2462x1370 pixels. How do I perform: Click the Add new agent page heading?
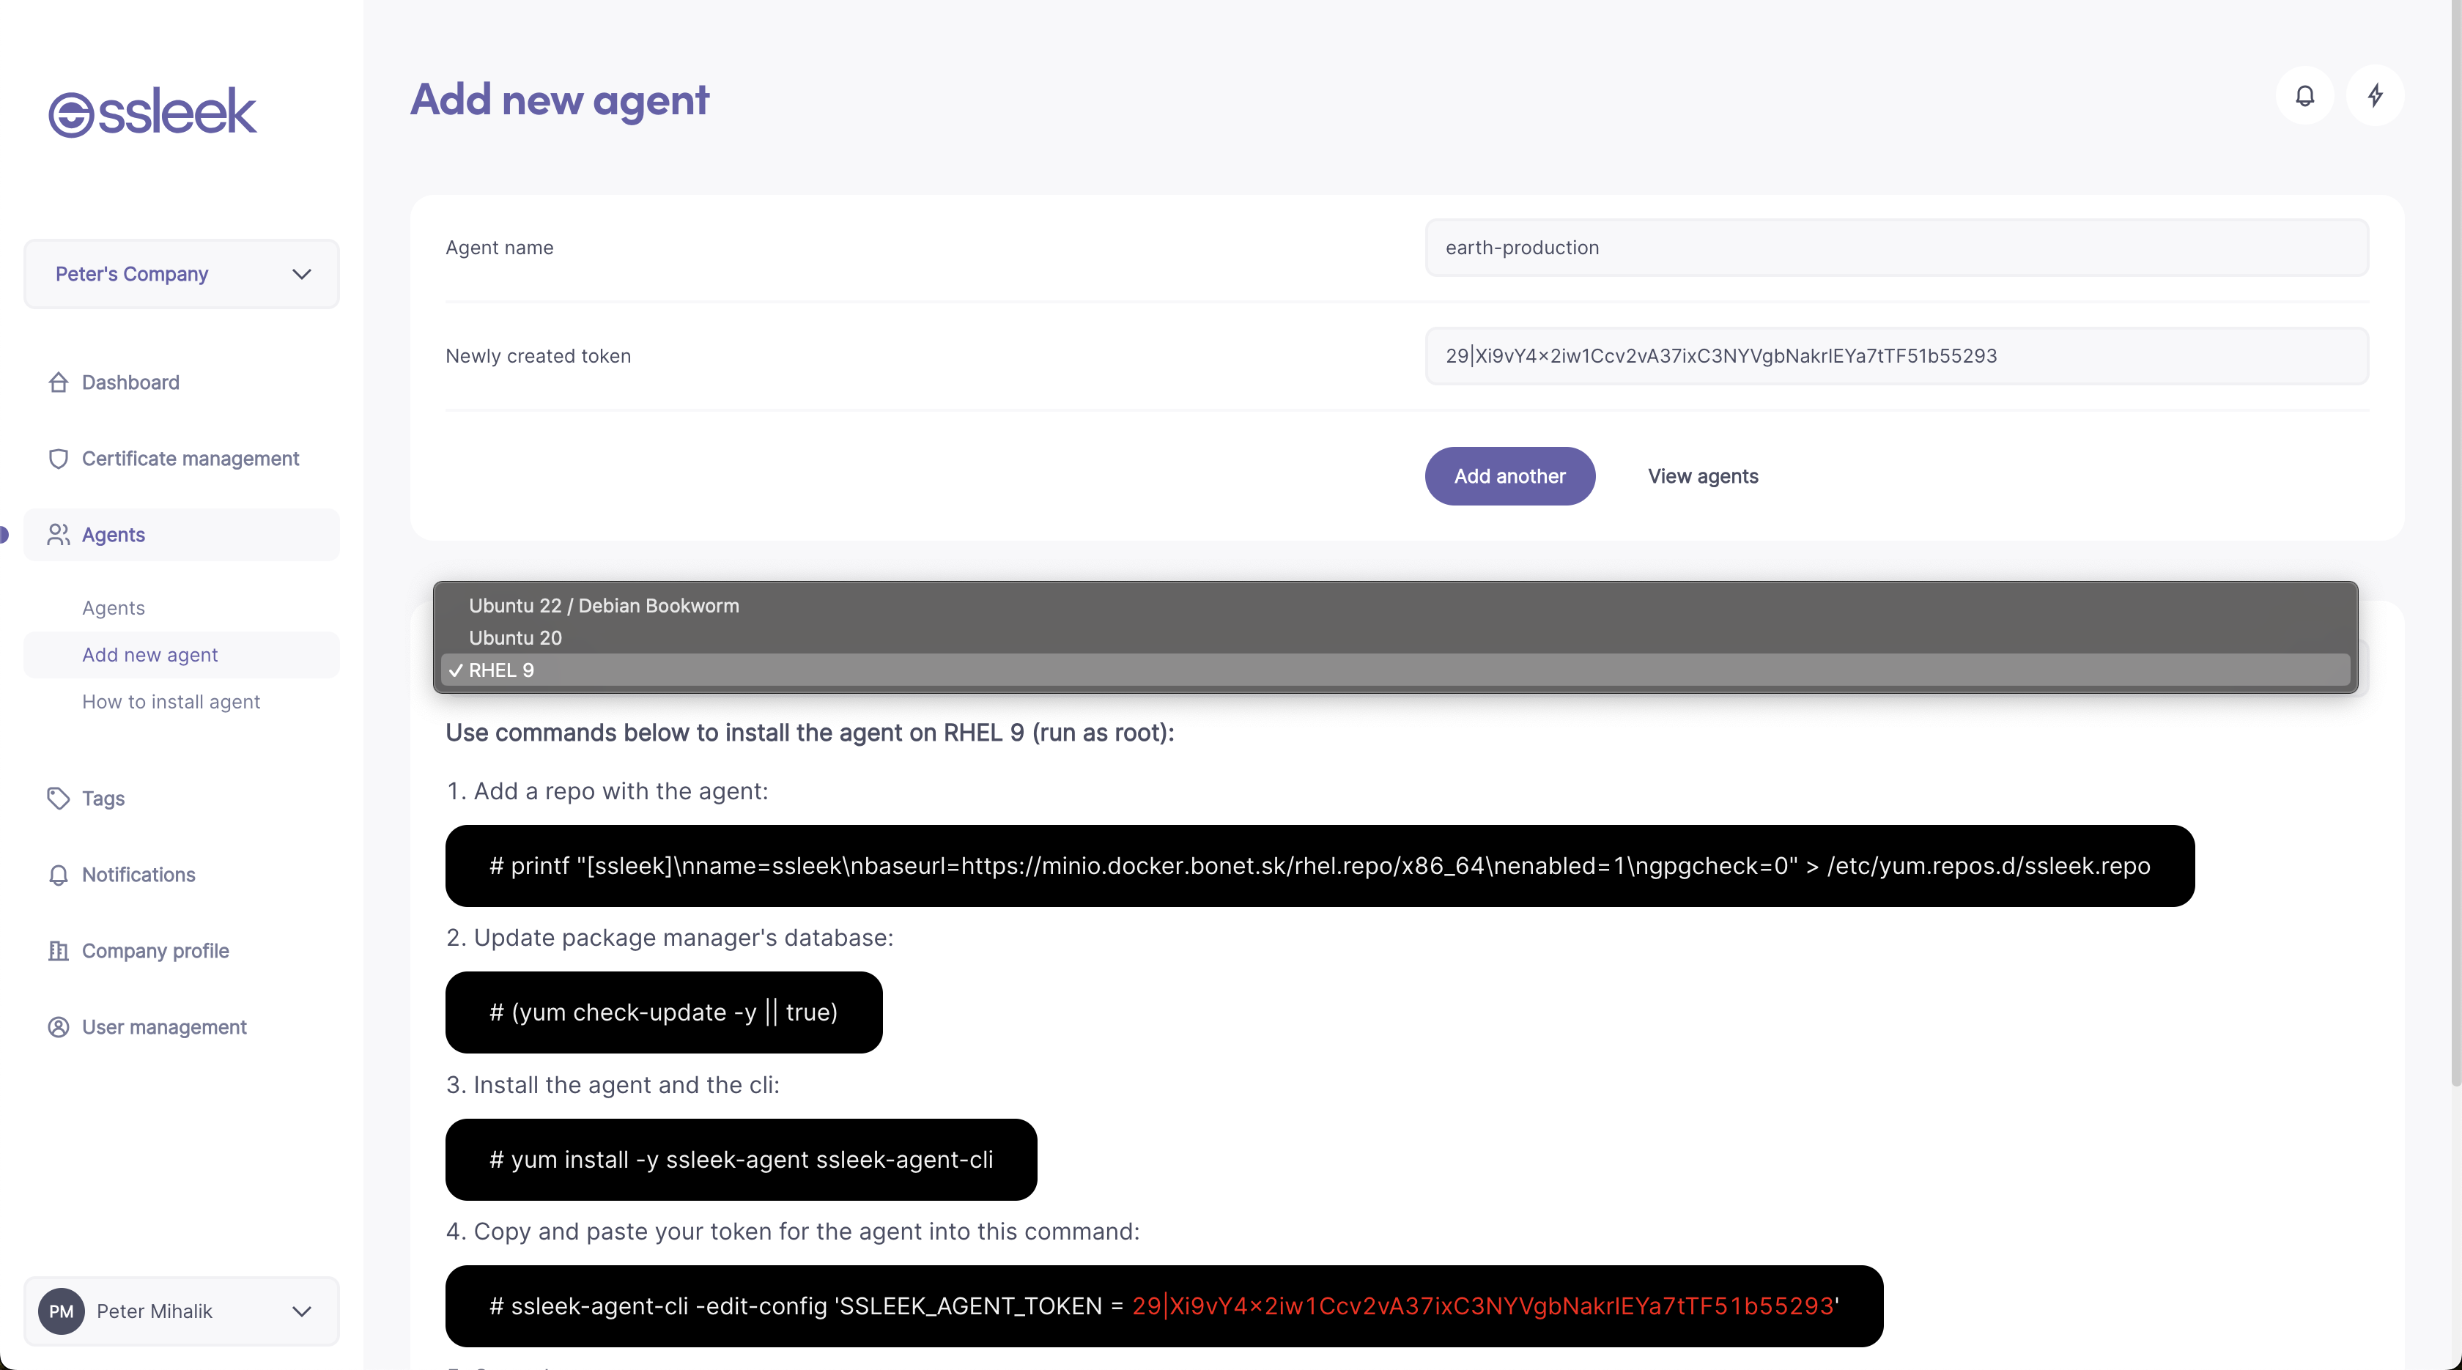pos(559,100)
